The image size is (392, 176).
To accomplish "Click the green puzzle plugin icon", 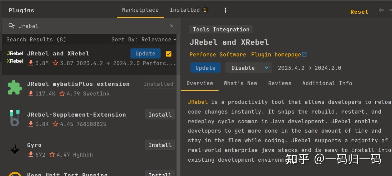I will 15,87.
